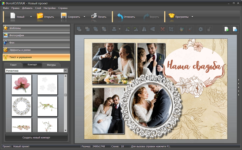Rotate the object clockwise
Image resolution: width=242 pixels, height=150 pixels.
coord(136,29)
